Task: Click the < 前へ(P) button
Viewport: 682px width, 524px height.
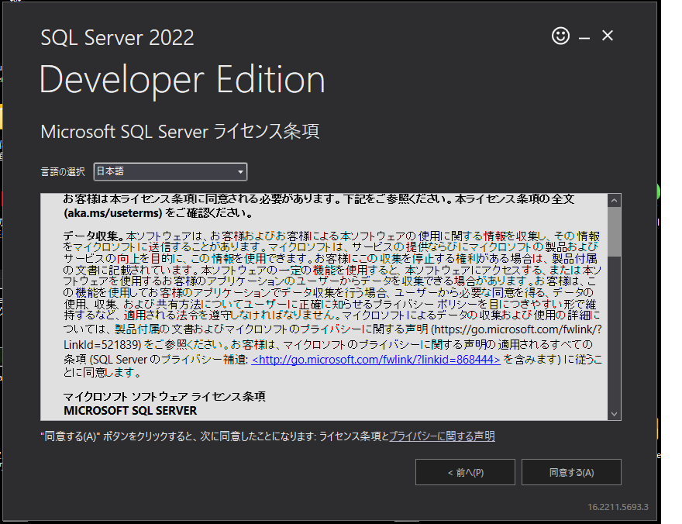Action: point(465,471)
